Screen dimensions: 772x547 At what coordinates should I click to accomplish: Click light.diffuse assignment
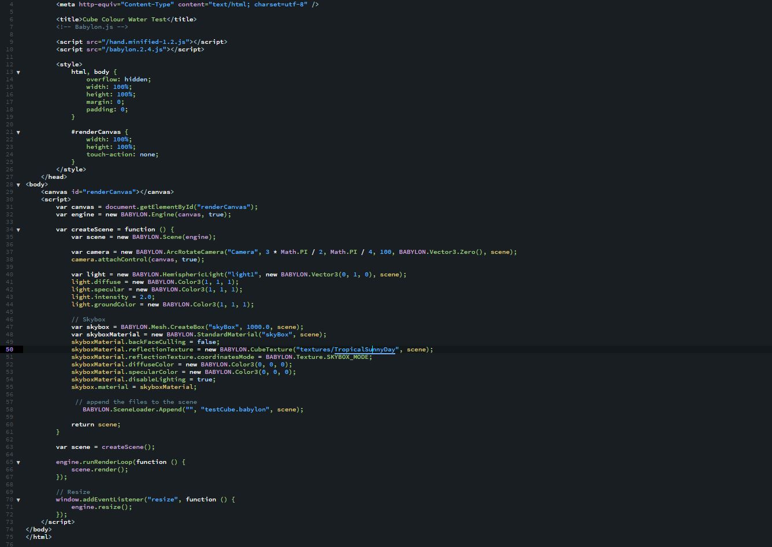[155, 282]
